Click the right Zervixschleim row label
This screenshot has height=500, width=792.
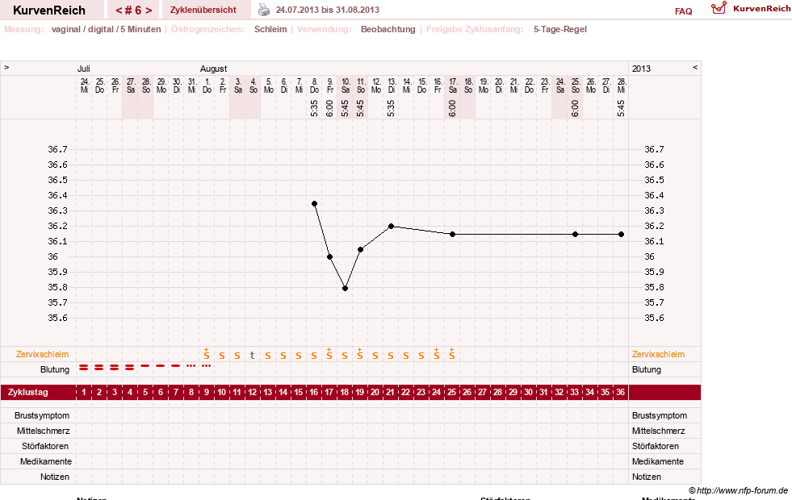tap(658, 354)
